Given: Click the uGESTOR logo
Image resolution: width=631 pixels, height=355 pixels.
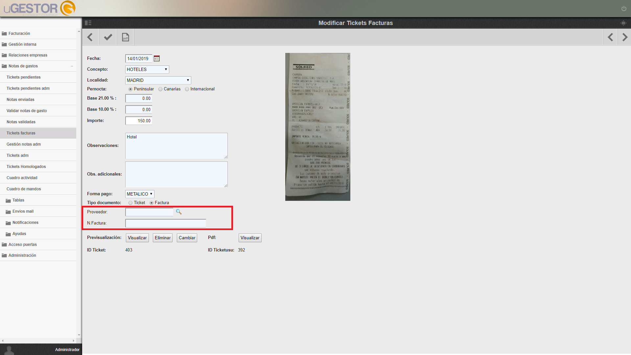Looking at the screenshot, I should (x=39, y=8).
